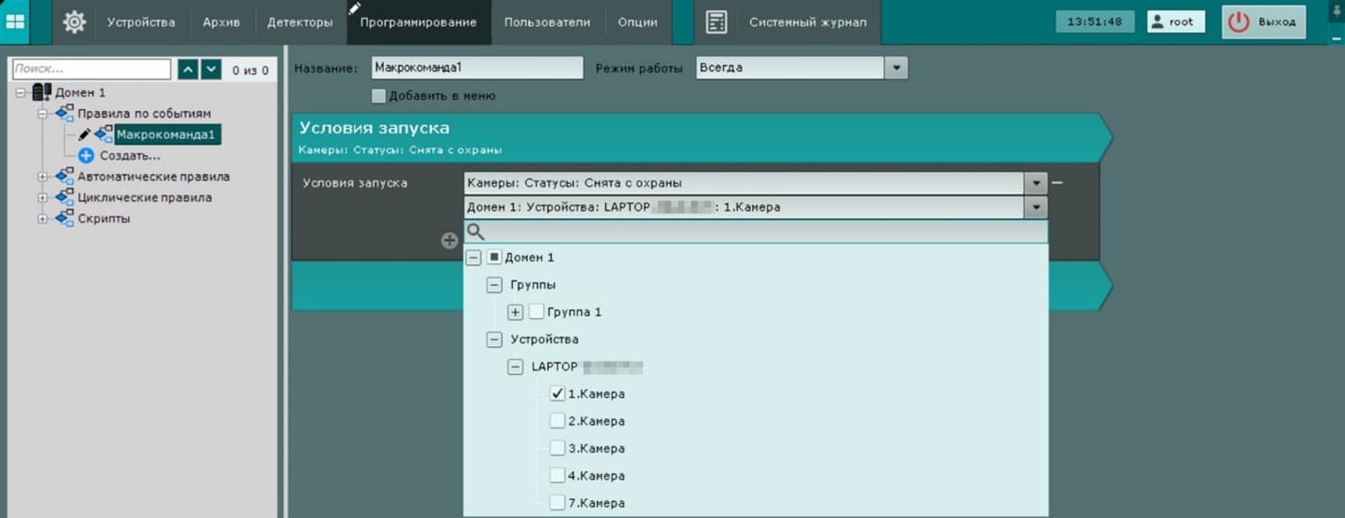Screen dimensions: 1345x518
Task: Open the settings gear icon
Action: [74, 22]
